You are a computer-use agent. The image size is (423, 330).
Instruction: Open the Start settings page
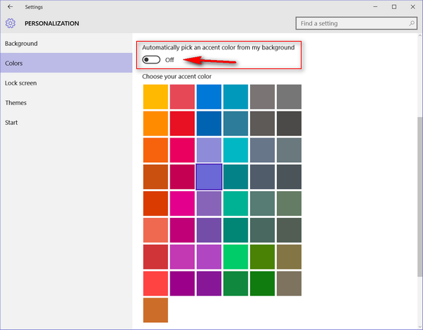11,123
